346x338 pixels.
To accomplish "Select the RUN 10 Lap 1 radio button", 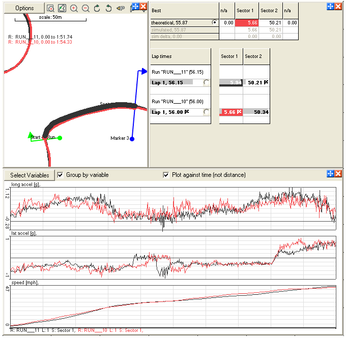I will (206, 112).
